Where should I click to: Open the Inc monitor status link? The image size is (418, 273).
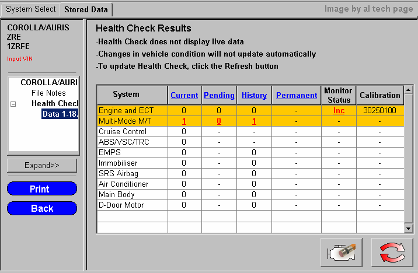pyautogui.click(x=339, y=110)
